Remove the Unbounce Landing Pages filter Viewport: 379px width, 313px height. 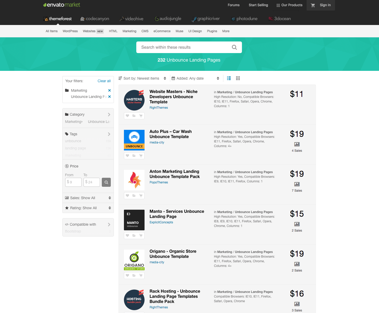click(x=110, y=97)
